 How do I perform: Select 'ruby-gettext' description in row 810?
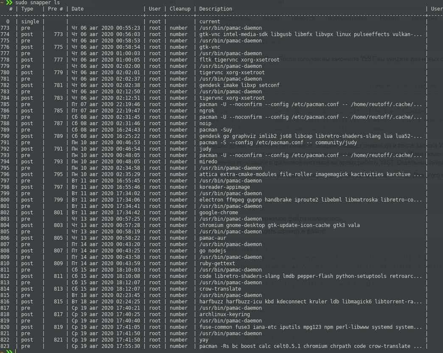(x=217, y=263)
